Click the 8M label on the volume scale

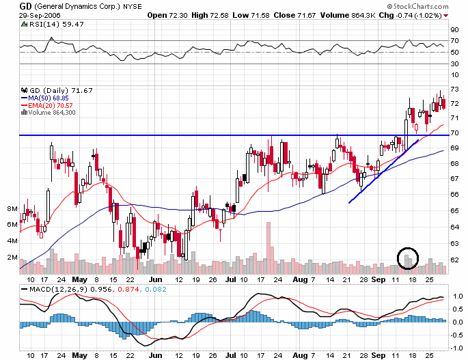click(12, 208)
